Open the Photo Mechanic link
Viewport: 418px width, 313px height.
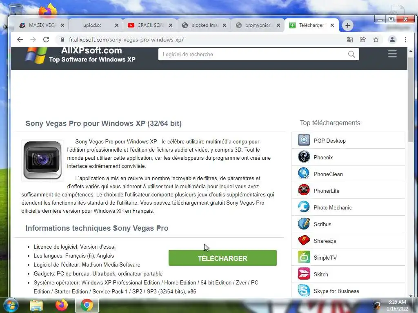coord(333,207)
